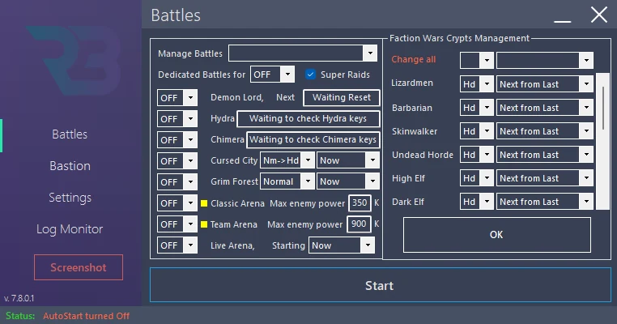Click Classic Arena max enemy power field

(x=360, y=202)
